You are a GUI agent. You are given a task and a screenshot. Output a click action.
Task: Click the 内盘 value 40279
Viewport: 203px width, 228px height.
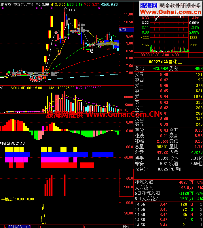(x=197, y=152)
